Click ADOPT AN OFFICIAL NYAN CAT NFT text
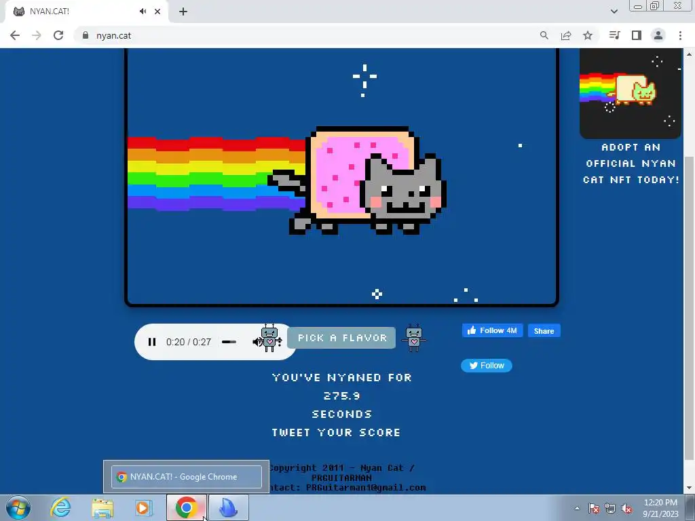Screen dimensions: 695x521 [631, 163]
